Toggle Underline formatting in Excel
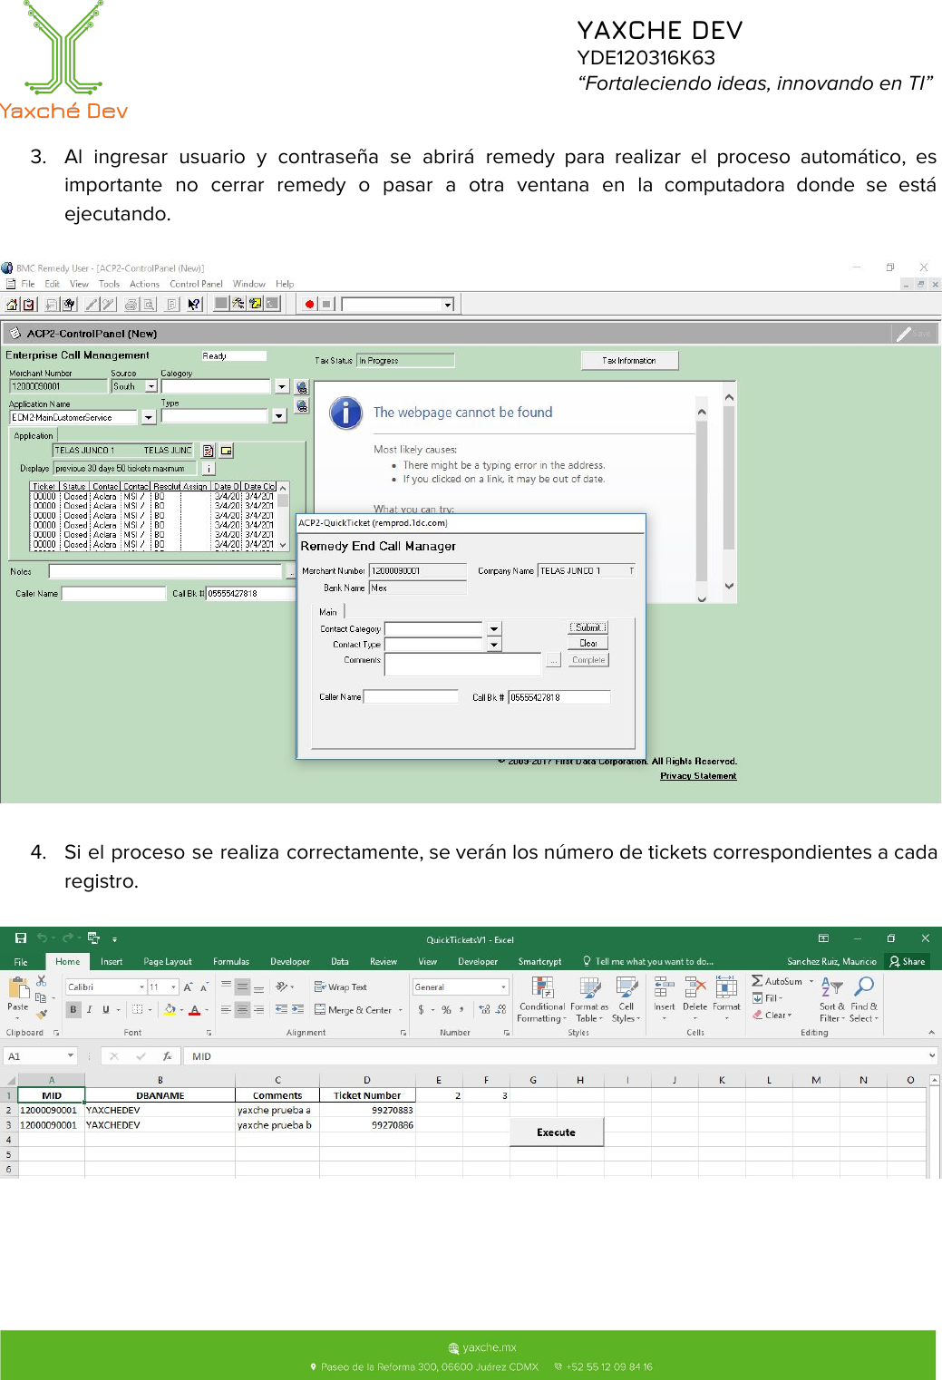This screenshot has width=942, height=1380. (x=105, y=1009)
